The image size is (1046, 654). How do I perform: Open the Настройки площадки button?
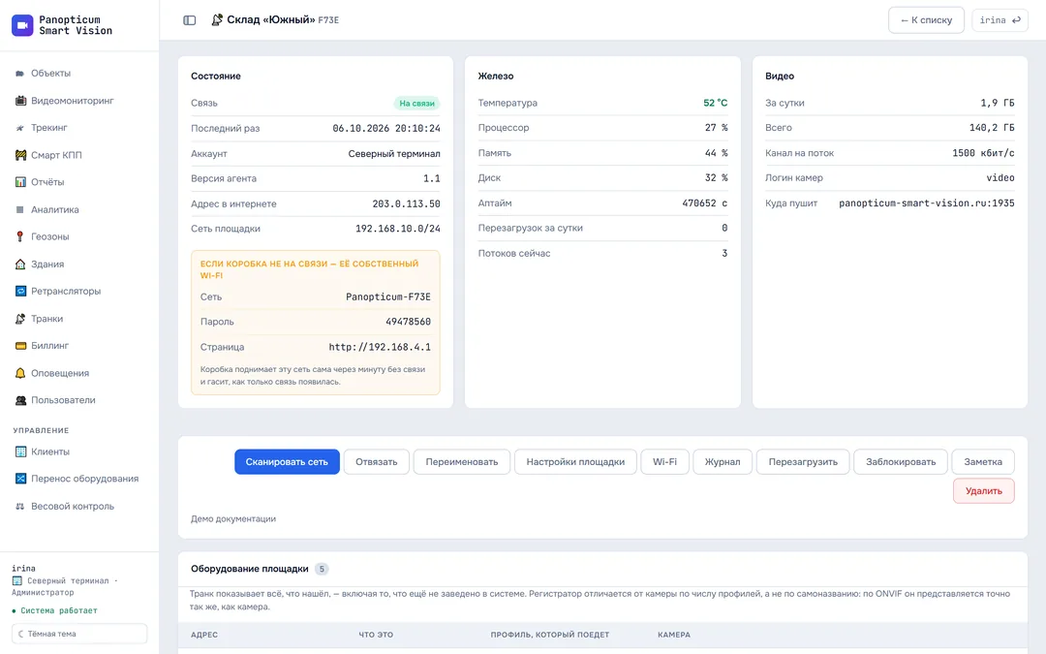pos(575,462)
